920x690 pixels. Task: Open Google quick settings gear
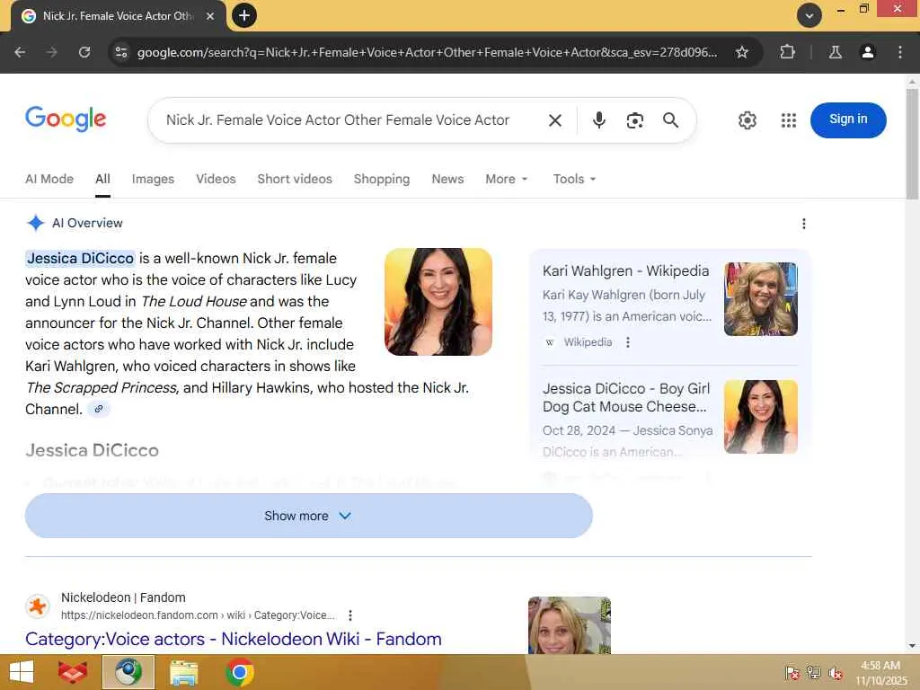[x=747, y=120]
